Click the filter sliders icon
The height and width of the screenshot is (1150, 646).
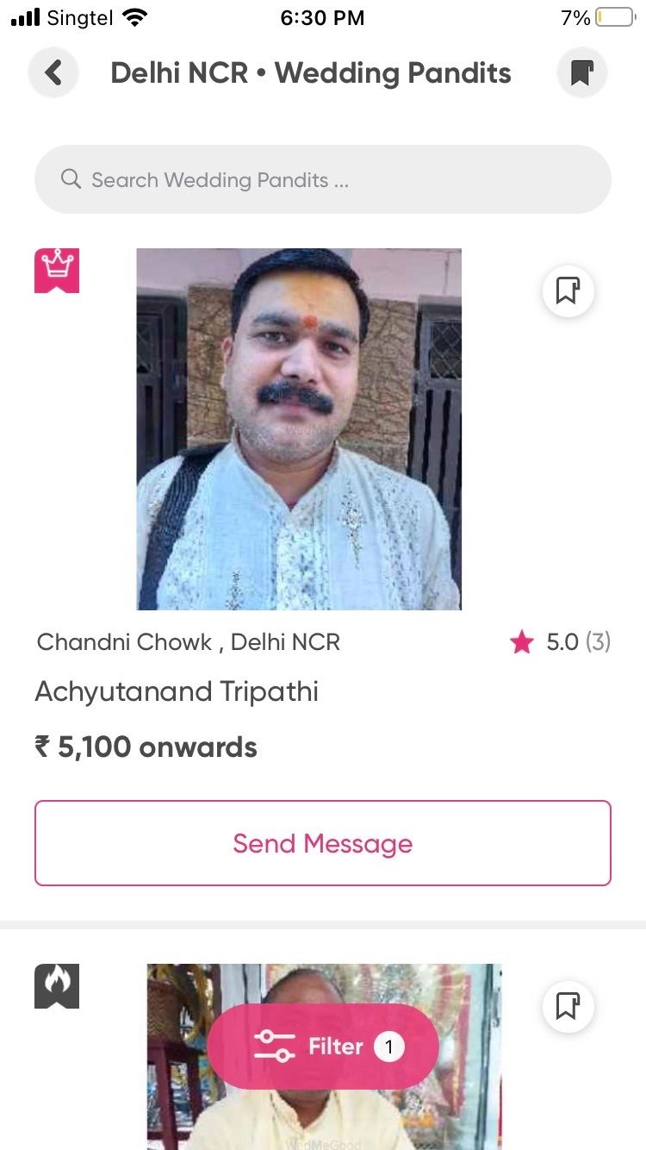pyautogui.click(x=274, y=1047)
